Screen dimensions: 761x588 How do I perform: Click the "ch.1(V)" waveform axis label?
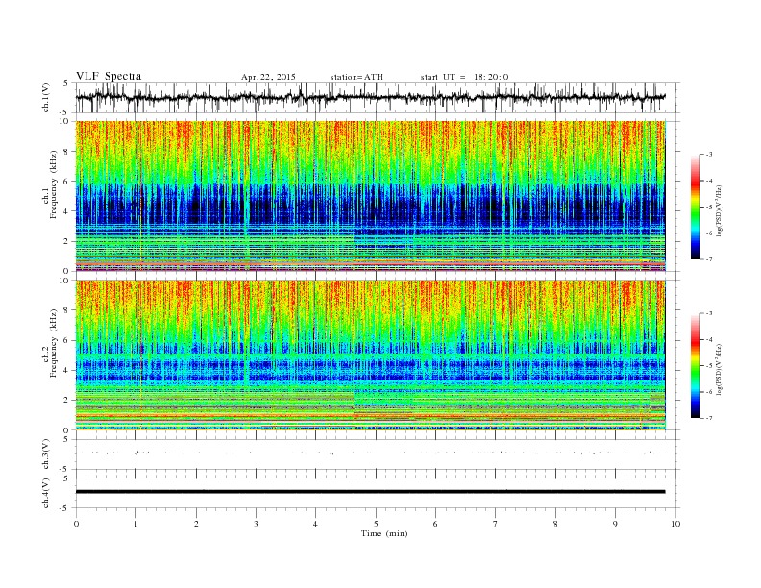(x=45, y=97)
